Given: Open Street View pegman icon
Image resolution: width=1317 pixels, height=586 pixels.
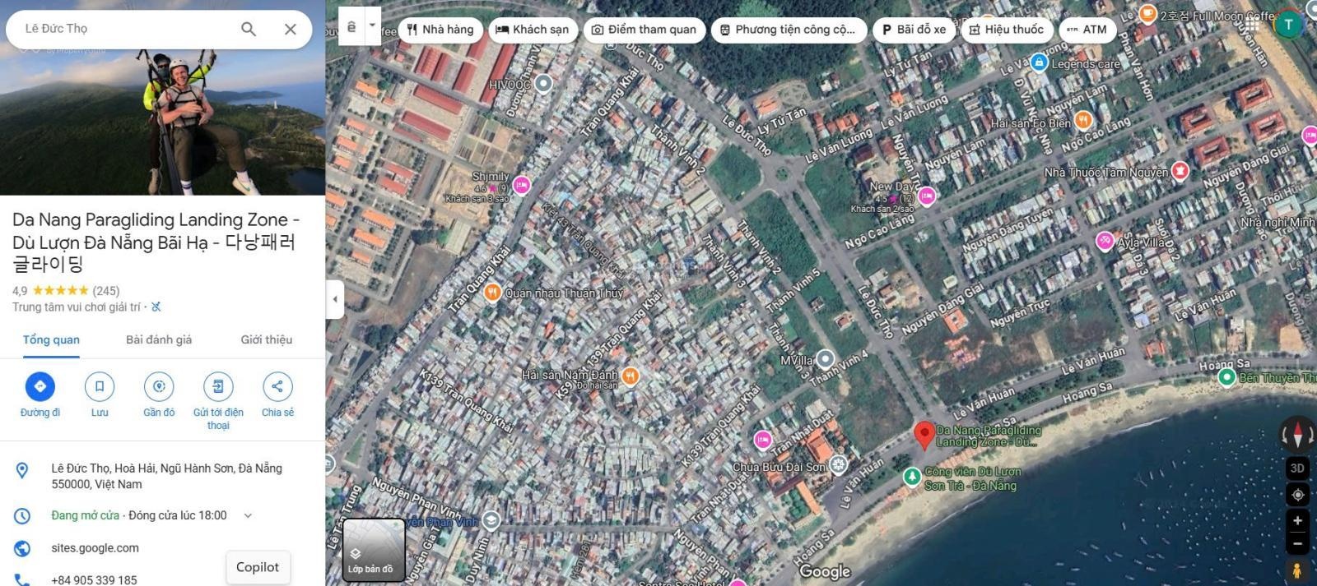Looking at the screenshot, I should (1297, 570).
